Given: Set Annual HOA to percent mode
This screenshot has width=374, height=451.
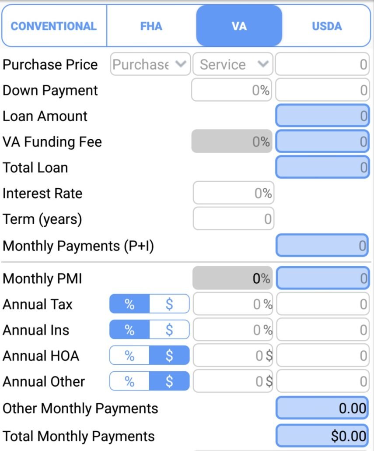Looking at the screenshot, I should [129, 356].
